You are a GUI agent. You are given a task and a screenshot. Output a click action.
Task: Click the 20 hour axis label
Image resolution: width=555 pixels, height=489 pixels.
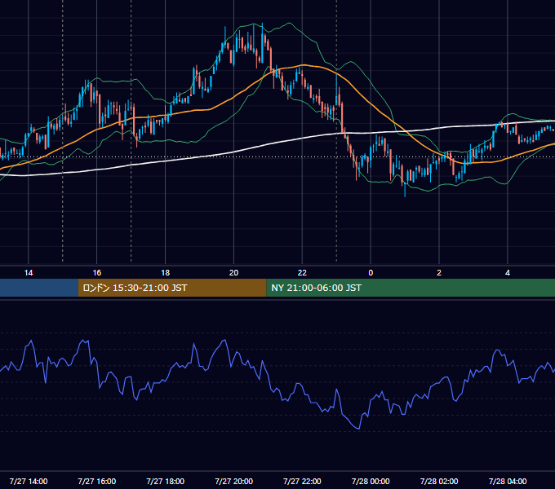[x=233, y=273]
